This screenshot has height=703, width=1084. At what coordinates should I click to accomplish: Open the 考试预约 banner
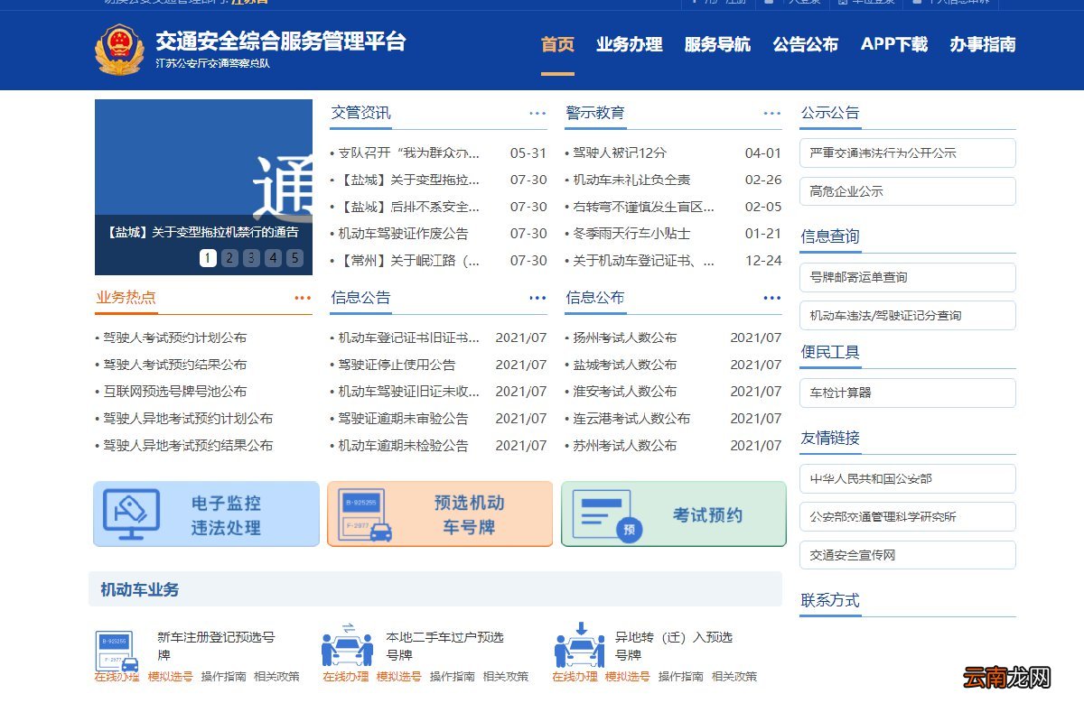point(674,514)
